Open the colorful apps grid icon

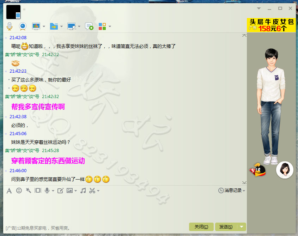[x=102, y=26]
